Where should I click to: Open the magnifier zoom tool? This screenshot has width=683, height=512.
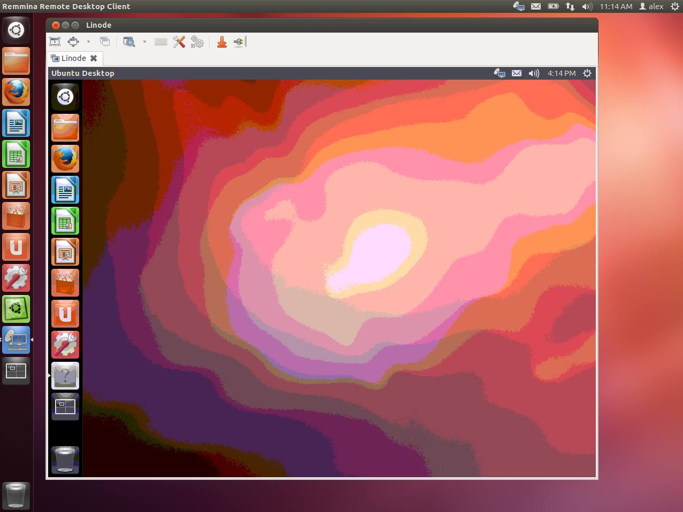[x=129, y=42]
